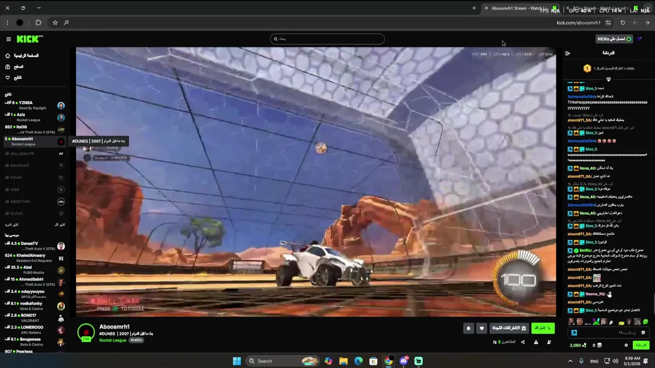Open Aboosmrh1 streamer avatar
The image size is (655, 368).
click(86, 332)
